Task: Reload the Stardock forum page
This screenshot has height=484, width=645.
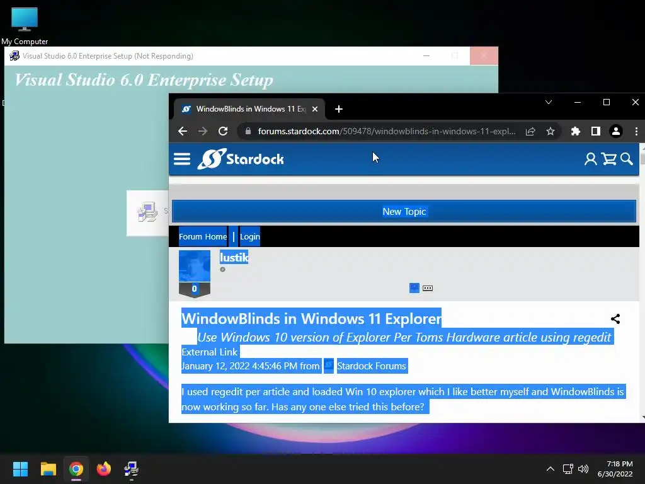Action: coord(223,131)
